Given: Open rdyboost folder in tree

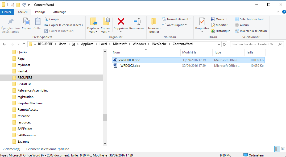Looking at the screenshot, I should [24, 65].
